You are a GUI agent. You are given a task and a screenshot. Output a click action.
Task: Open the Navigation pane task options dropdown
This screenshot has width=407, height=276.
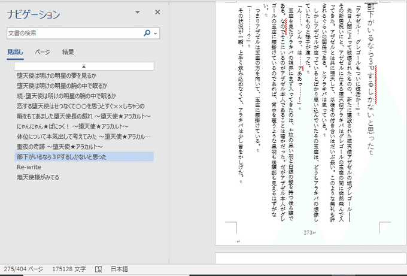(x=138, y=12)
